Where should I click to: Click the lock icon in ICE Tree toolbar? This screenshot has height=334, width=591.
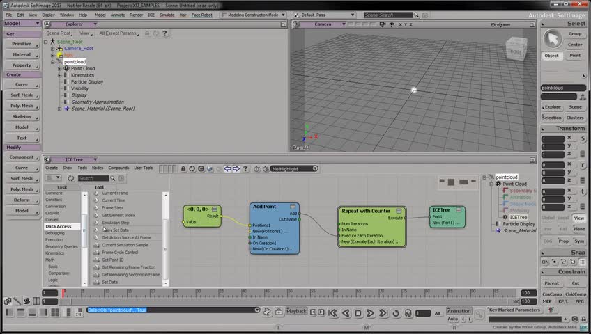(x=183, y=168)
